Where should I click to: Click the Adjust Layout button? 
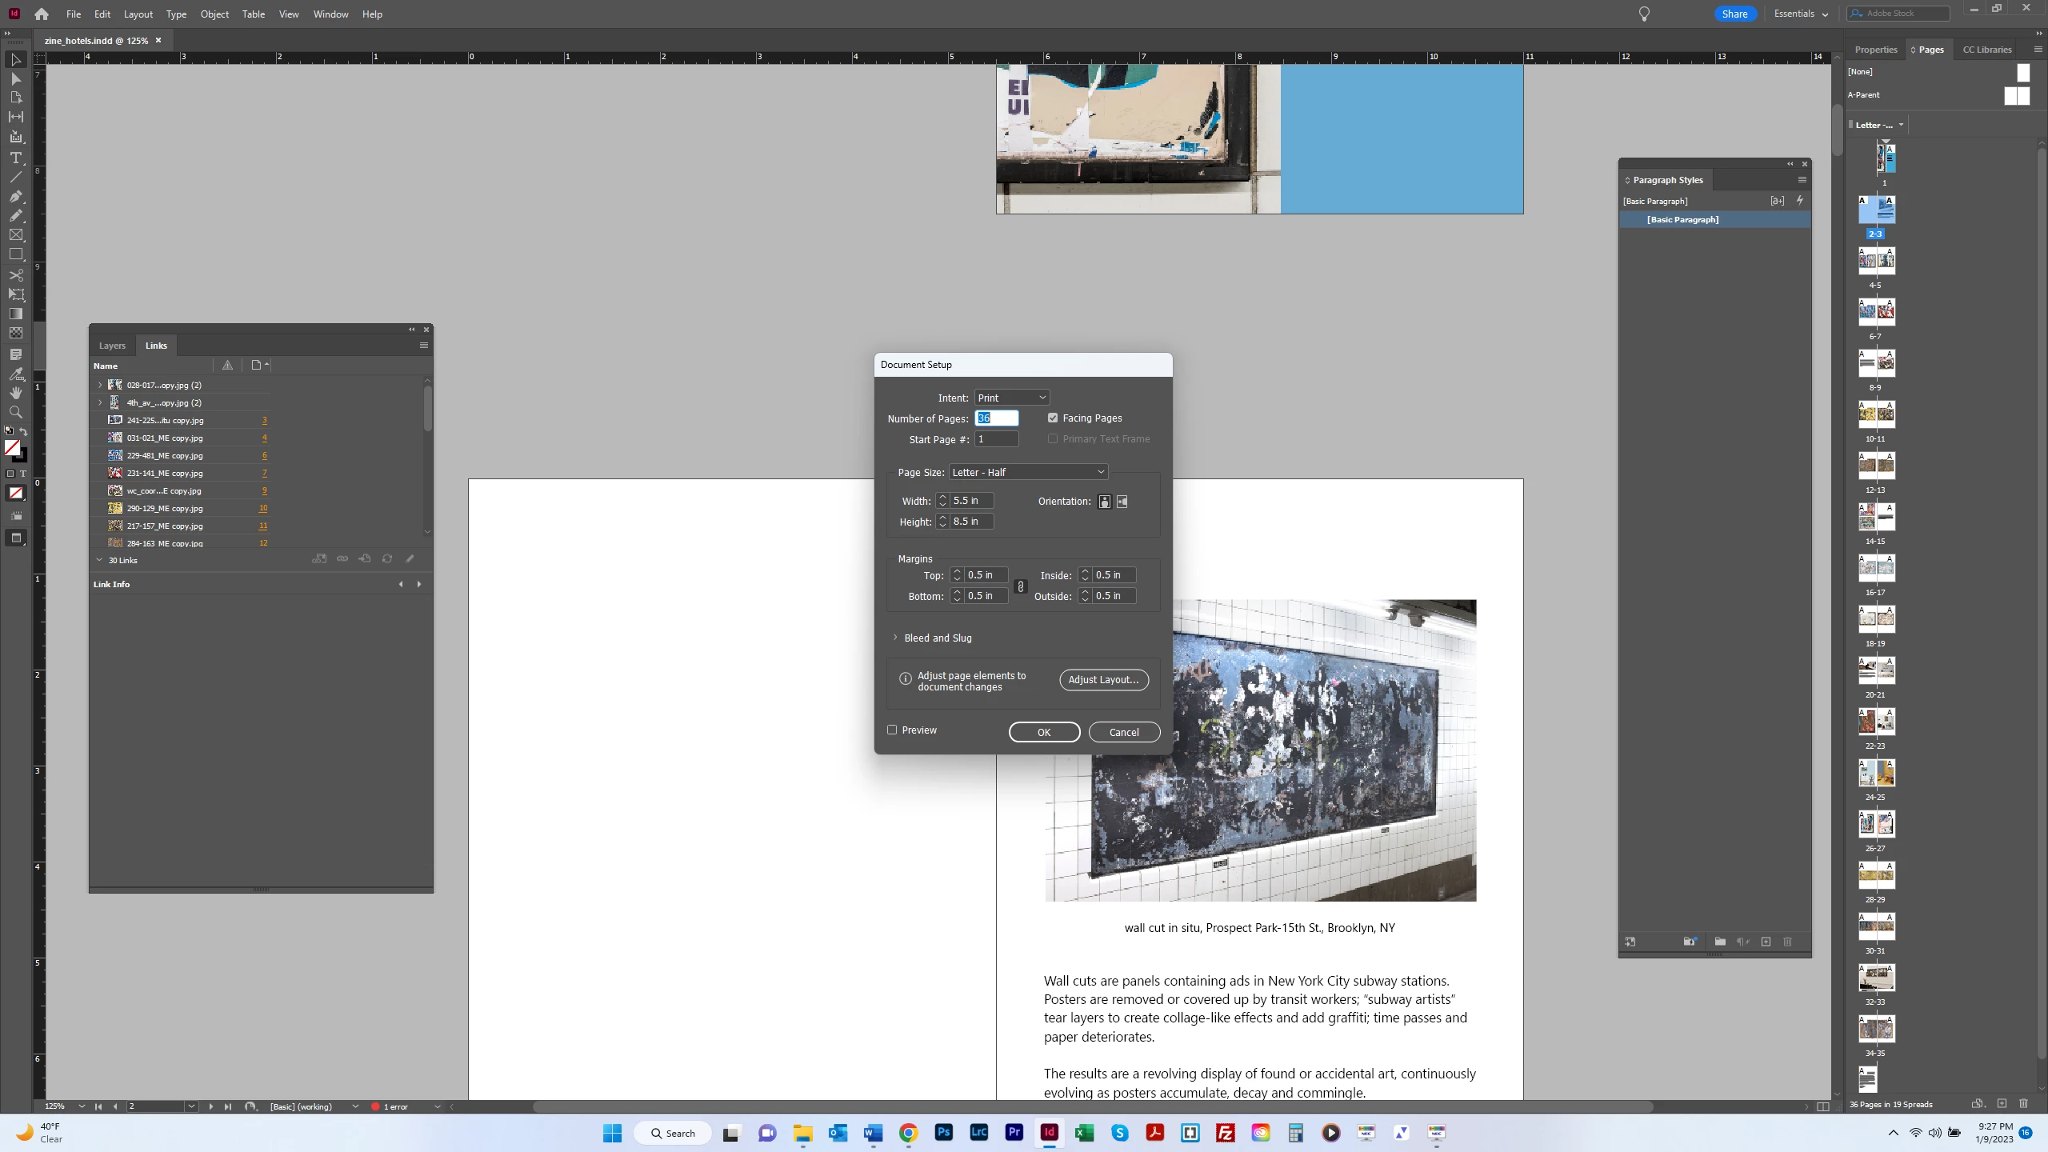[1103, 679]
